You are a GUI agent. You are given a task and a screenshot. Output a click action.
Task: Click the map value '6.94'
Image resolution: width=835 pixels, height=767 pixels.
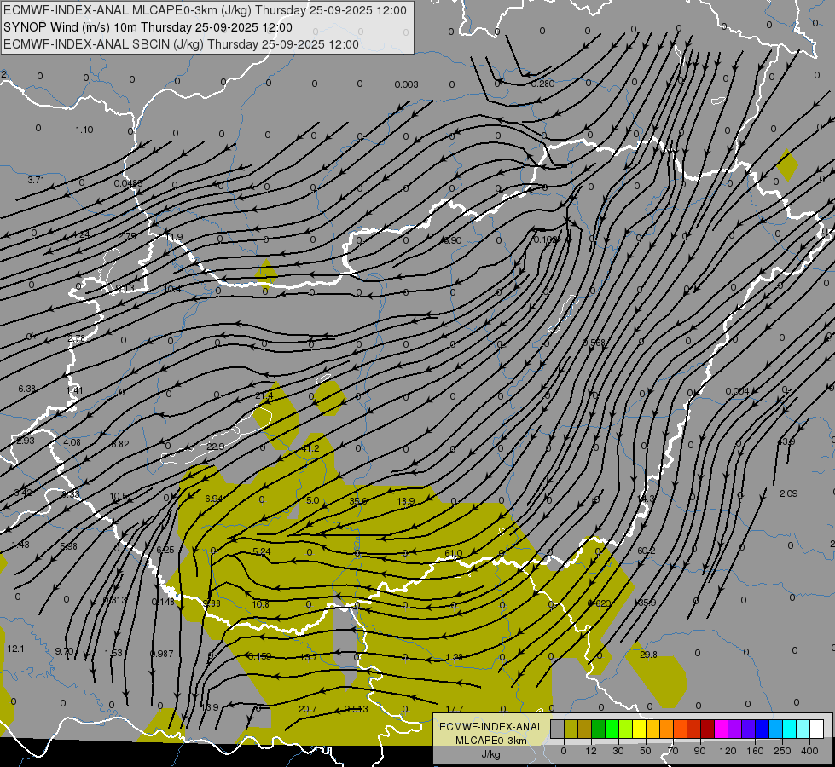213,499
